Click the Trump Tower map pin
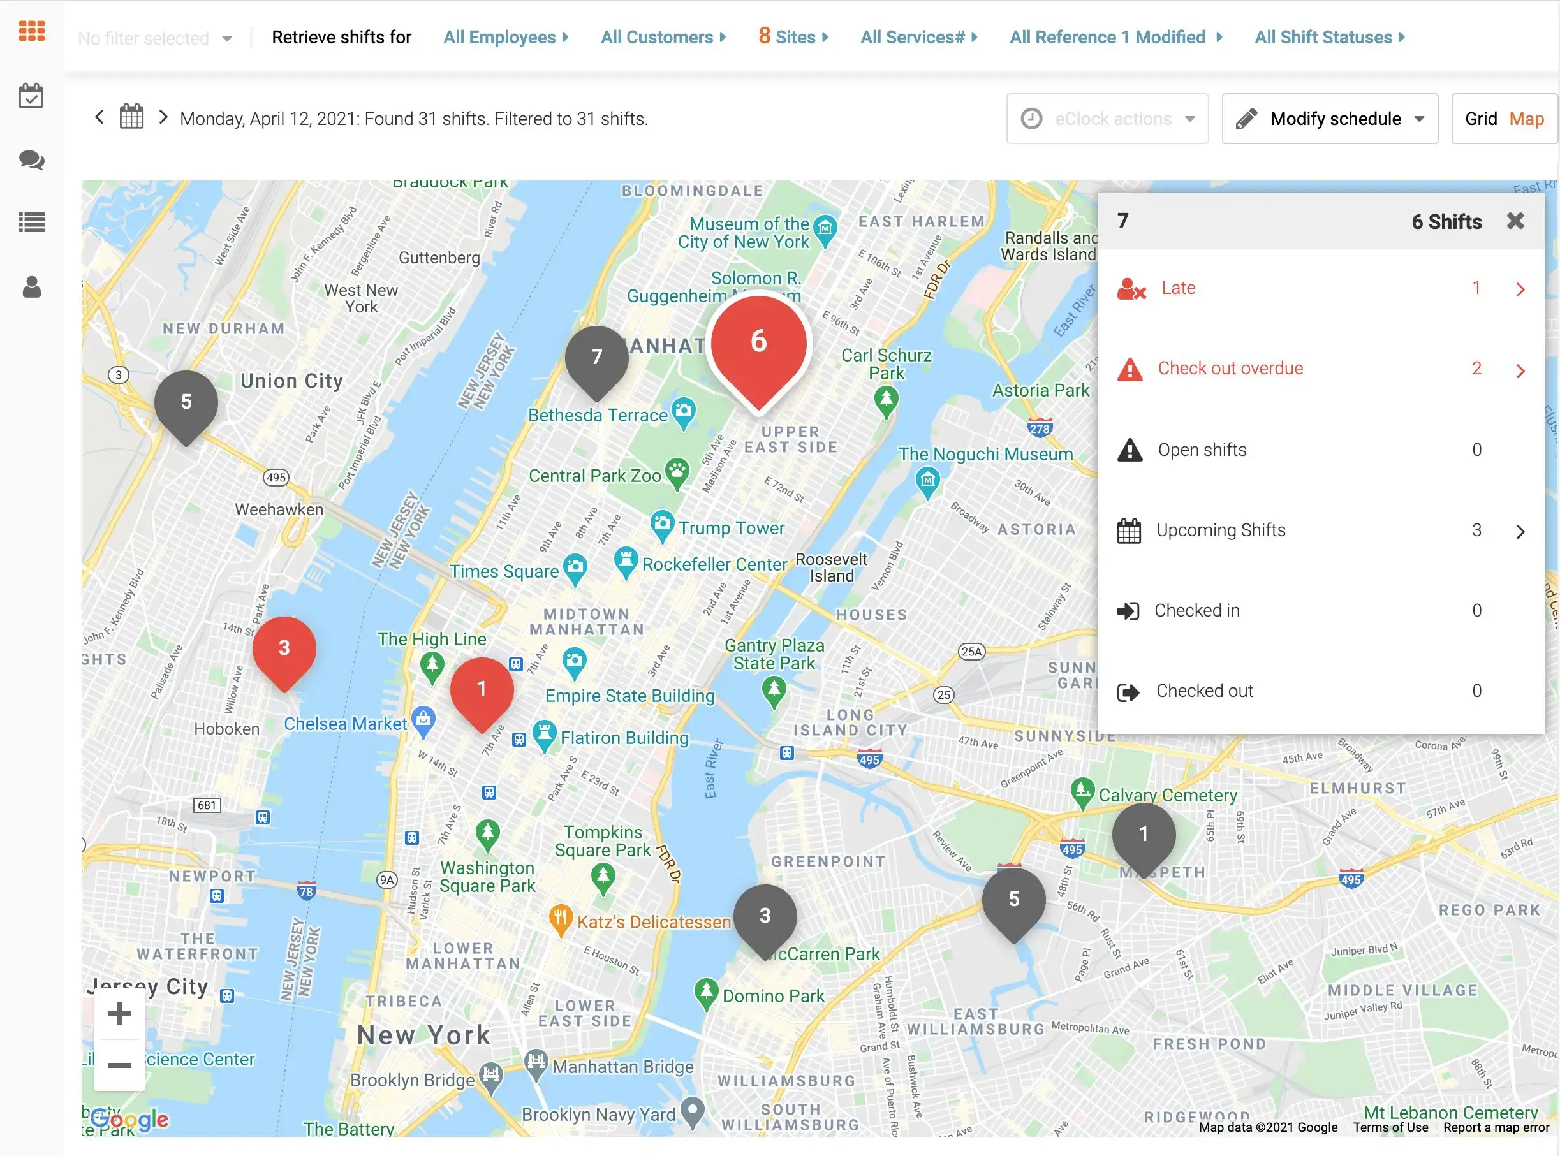 tap(661, 525)
